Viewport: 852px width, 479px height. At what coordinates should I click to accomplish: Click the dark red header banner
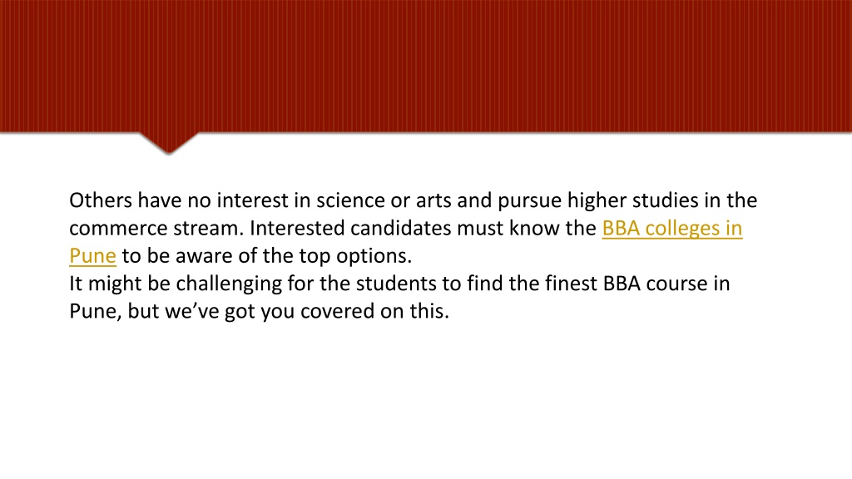click(x=426, y=66)
